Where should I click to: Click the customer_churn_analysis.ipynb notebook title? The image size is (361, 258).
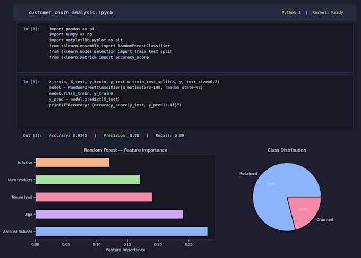(x=71, y=13)
